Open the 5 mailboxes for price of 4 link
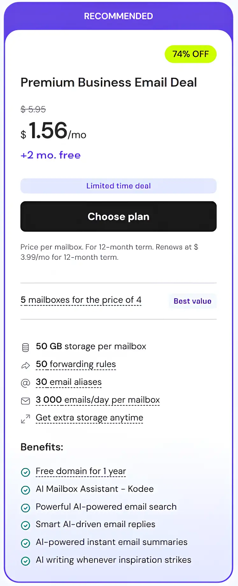This screenshot has width=238, height=586. [x=81, y=300]
